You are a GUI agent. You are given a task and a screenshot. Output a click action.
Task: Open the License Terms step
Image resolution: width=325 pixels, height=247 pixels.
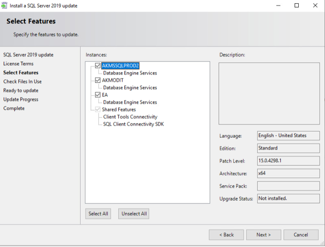click(18, 64)
